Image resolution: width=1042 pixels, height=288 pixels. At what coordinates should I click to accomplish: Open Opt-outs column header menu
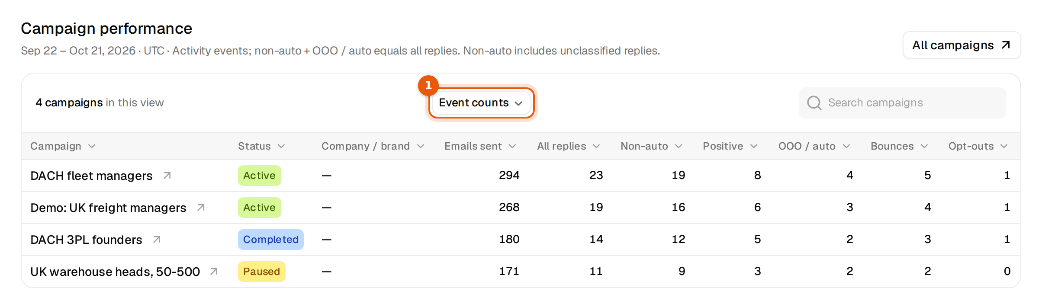coord(978,146)
